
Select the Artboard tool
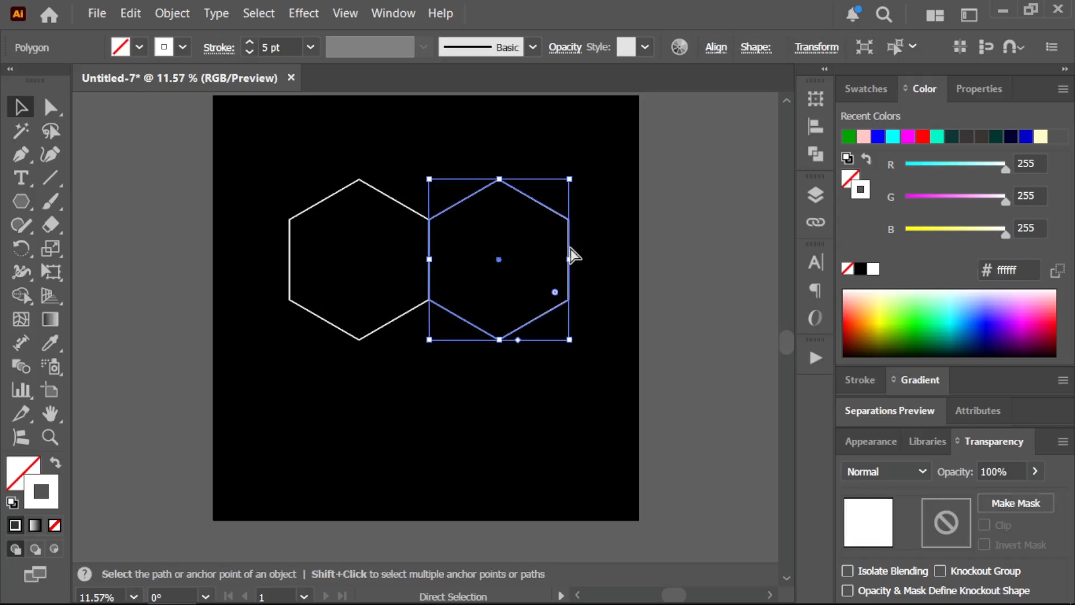click(x=50, y=390)
